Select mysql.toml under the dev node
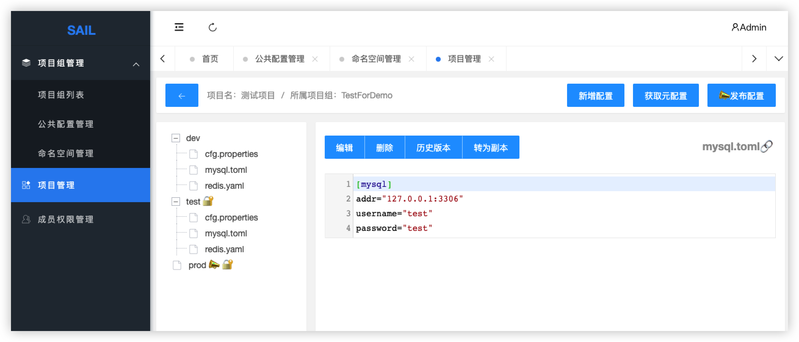This screenshot has width=799, height=342. pyautogui.click(x=226, y=170)
